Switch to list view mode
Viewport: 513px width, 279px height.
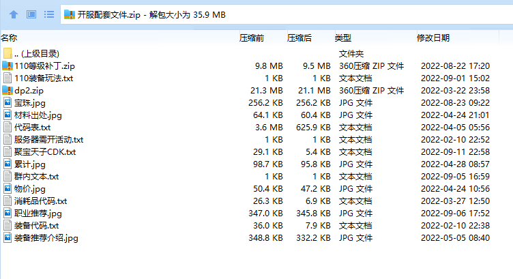pyautogui.click(x=48, y=14)
